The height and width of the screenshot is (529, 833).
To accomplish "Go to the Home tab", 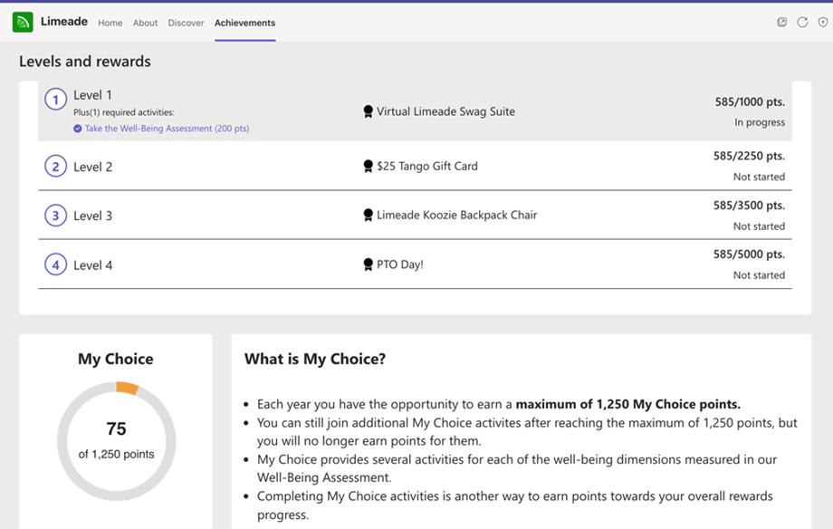I will [110, 23].
